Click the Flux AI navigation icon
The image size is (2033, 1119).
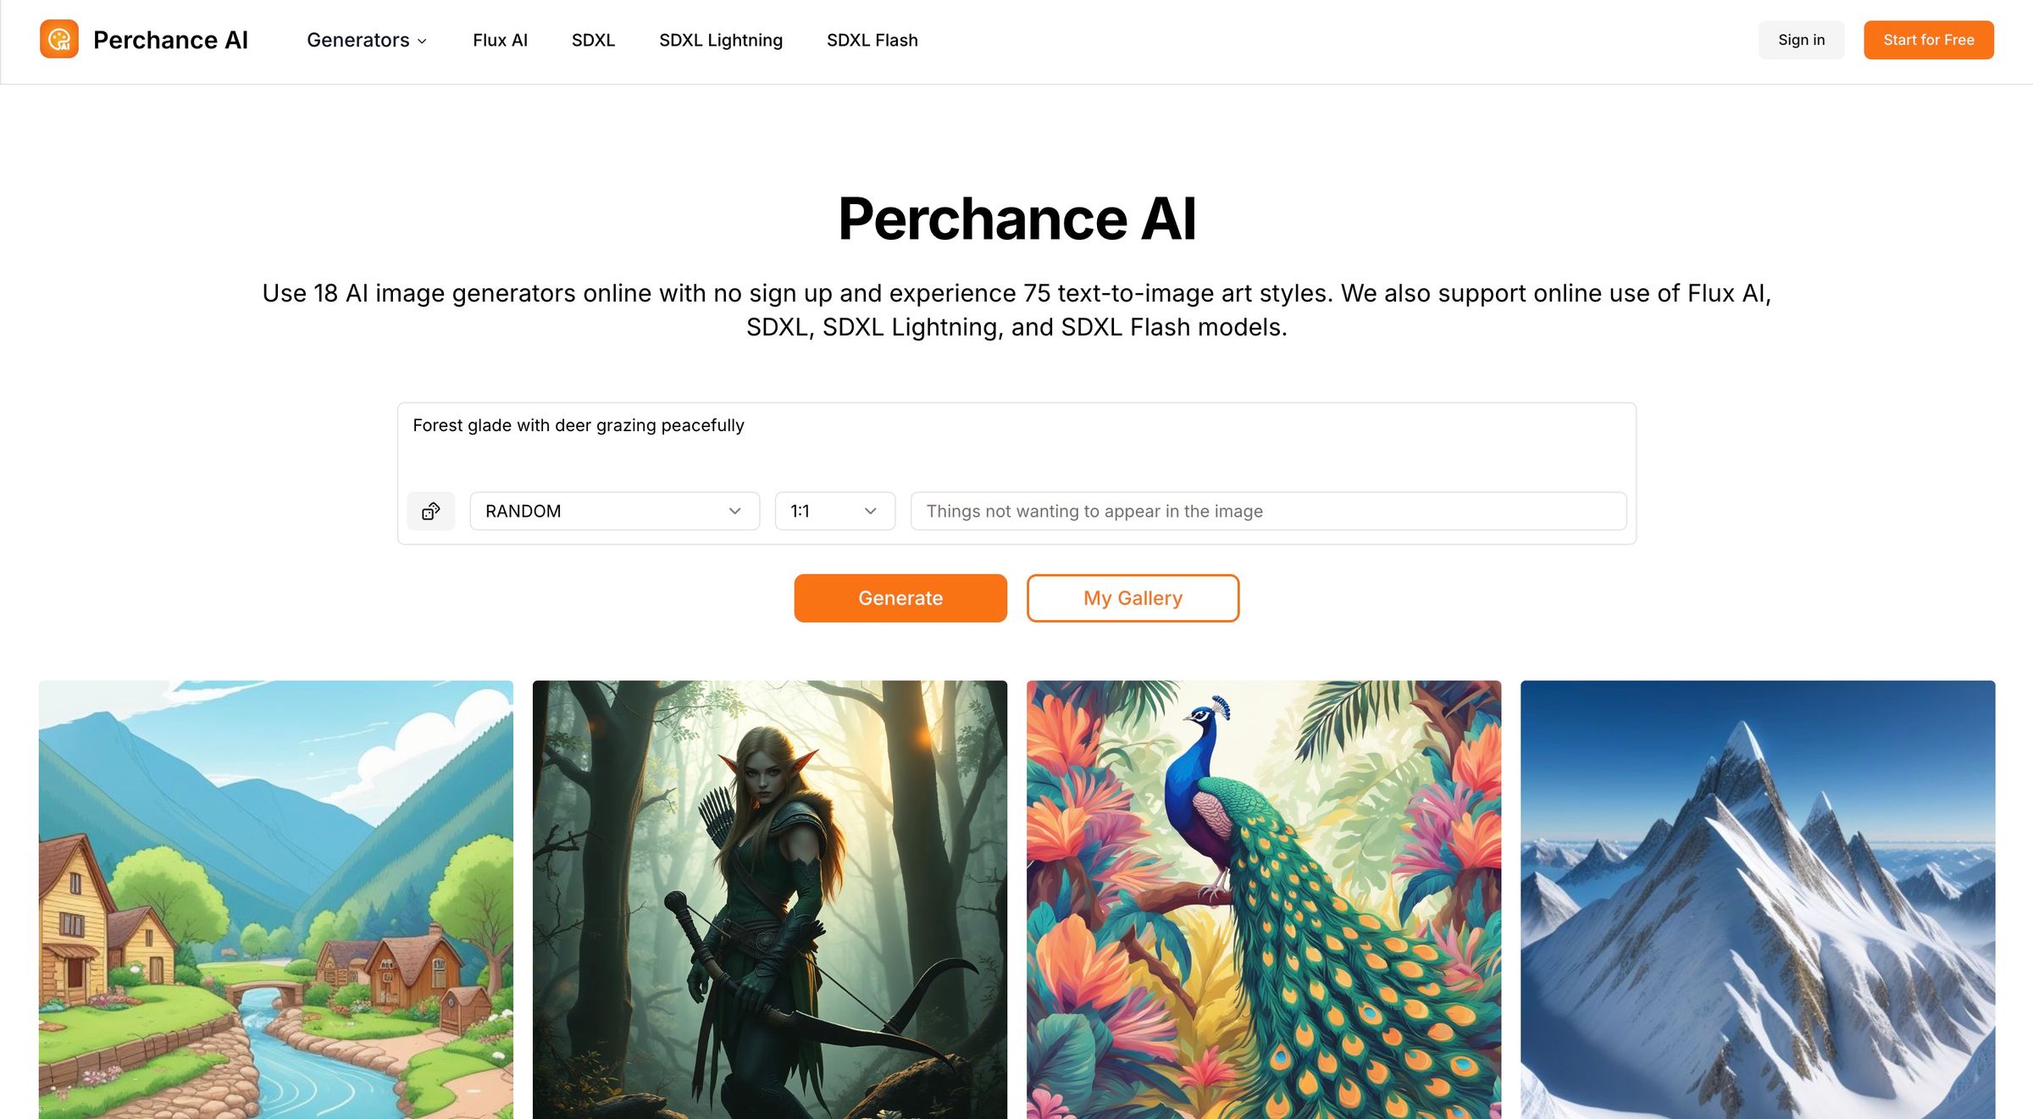click(499, 39)
